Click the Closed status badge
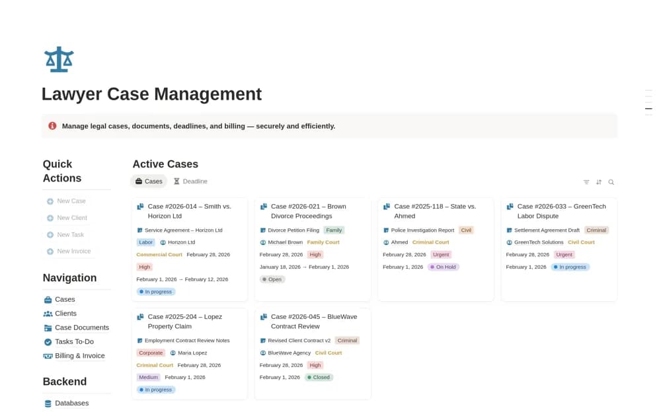Screen dimensions: 661x412 click(x=319, y=378)
